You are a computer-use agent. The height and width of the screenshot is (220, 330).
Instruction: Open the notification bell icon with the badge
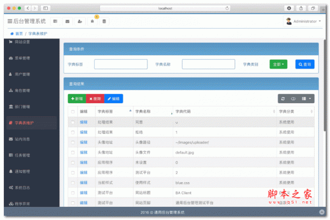pos(92,21)
